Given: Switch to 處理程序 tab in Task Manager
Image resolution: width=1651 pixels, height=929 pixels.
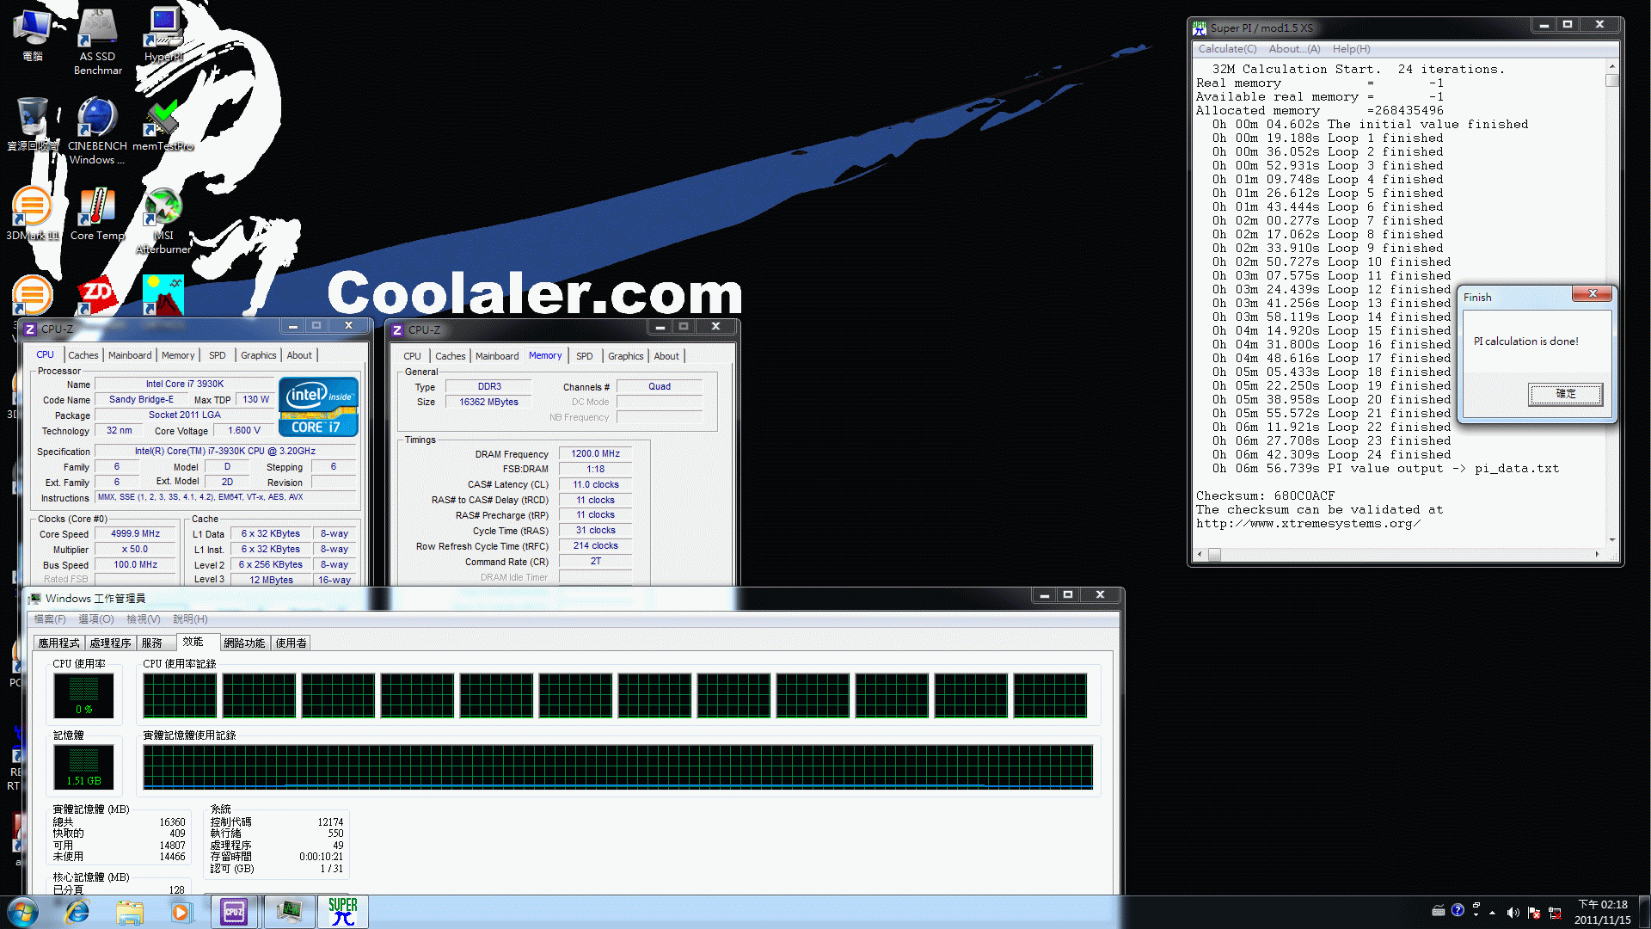Looking at the screenshot, I should point(110,643).
